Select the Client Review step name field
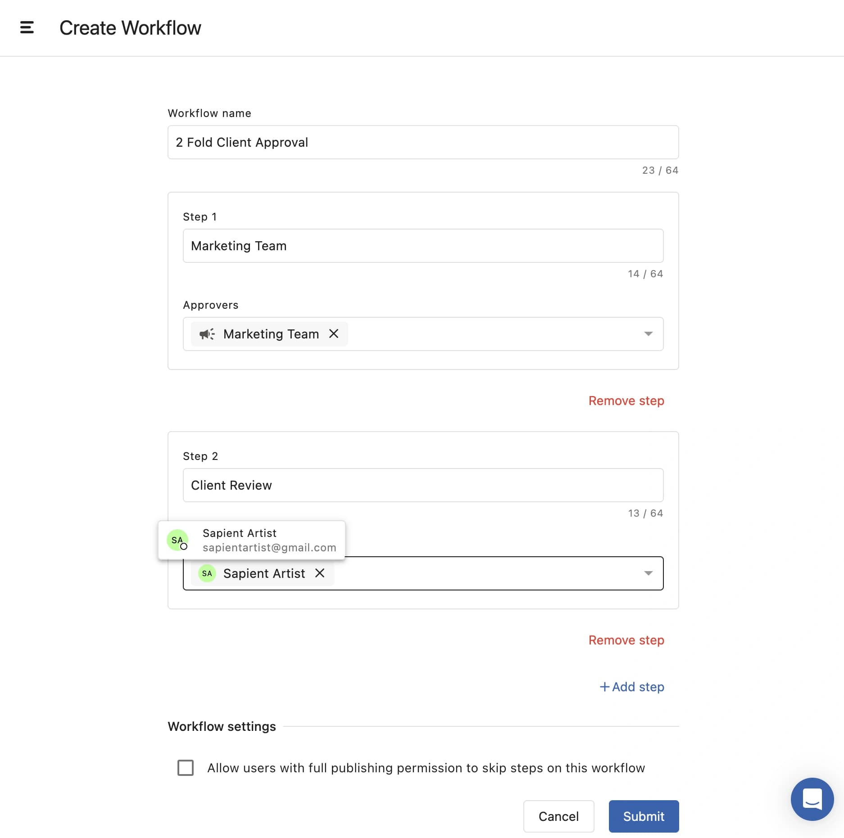This screenshot has width=844, height=838. [x=423, y=485]
